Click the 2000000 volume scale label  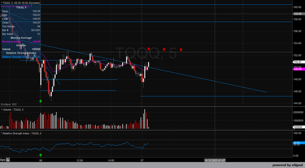[298, 112]
